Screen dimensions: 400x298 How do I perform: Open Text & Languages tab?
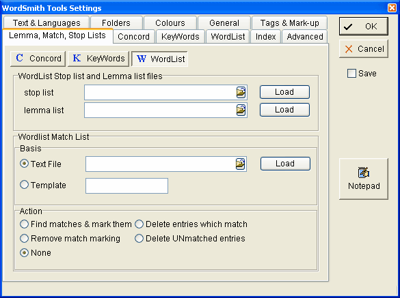point(46,23)
